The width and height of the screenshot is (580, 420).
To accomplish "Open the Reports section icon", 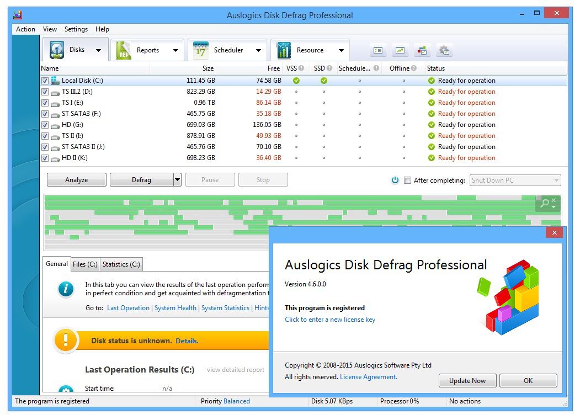I will (x=123, y=50).
